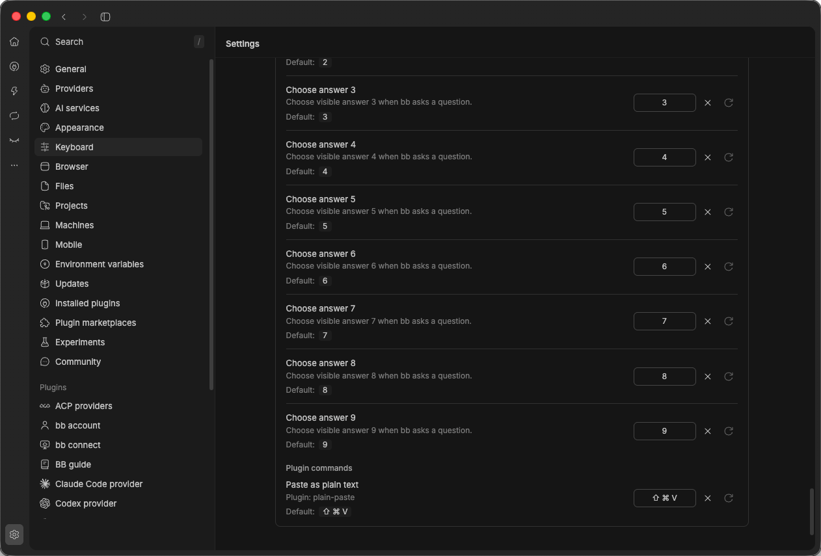Click the settings content vertical scrollbar
The image size is (821, 556).
[811, 512]
